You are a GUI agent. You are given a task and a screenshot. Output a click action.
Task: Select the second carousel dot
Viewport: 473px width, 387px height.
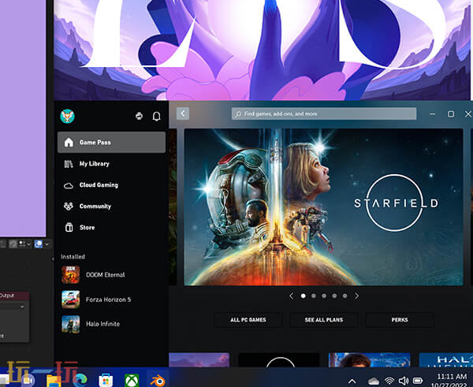314,296
